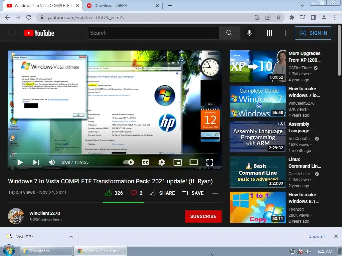The width and height of the screenshot is (342, 256).
Task: Click the taskbar clock 6:21 AM
Action: (x=325, y=251)
